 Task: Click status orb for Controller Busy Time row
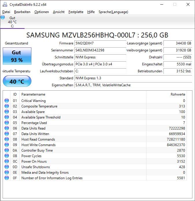click(x=7, y=150)
